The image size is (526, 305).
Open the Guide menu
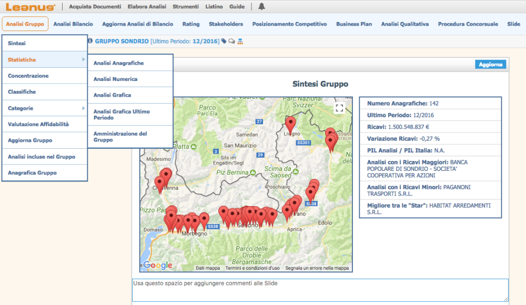(237, 6)
